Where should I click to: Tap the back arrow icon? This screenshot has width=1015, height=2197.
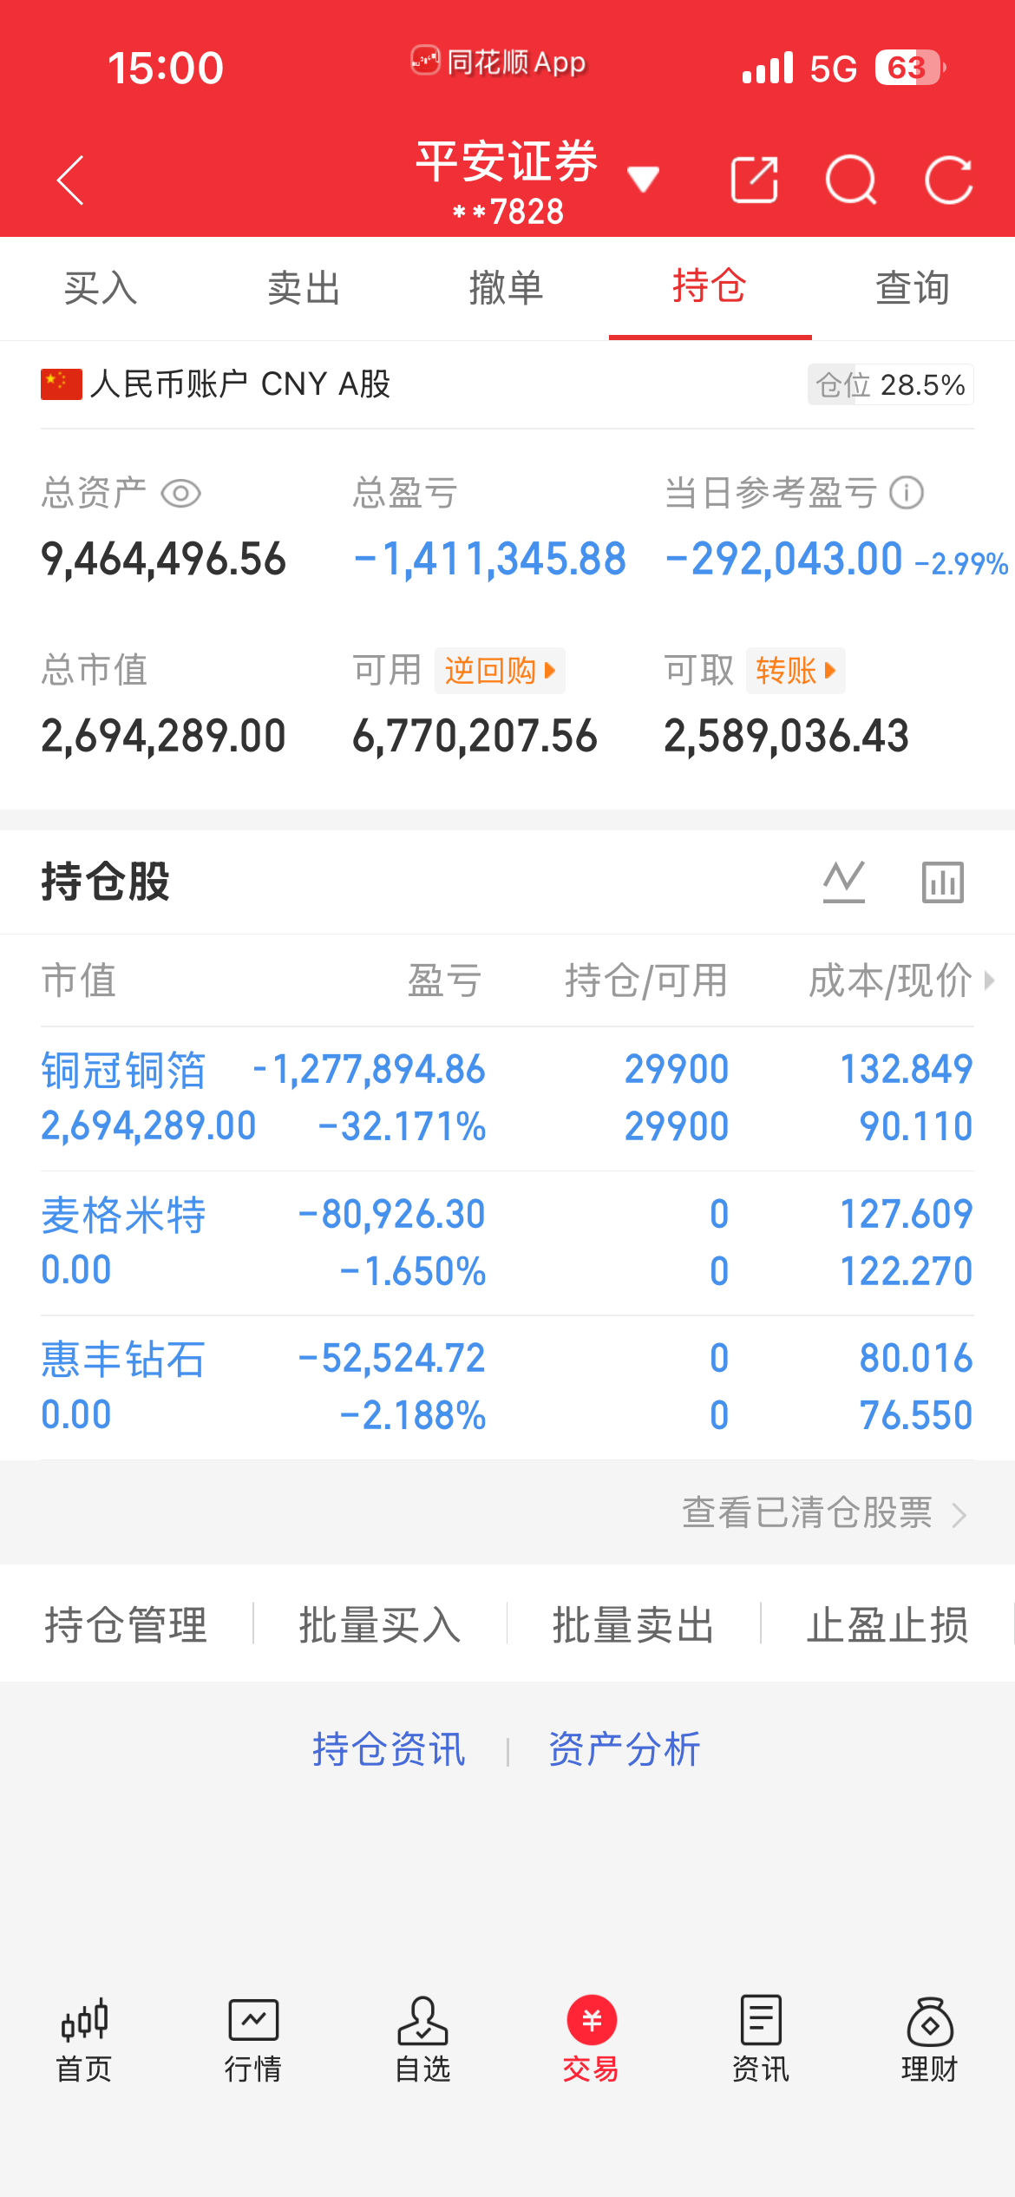(x=70, y=180)
